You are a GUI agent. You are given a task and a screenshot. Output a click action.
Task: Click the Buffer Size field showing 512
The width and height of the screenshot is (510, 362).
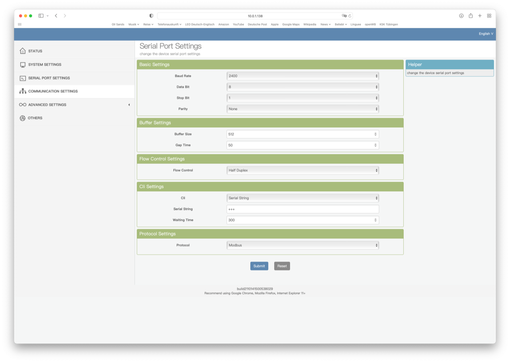point(302,134)
